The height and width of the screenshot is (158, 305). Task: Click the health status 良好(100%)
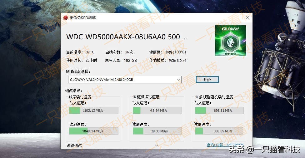175,52
